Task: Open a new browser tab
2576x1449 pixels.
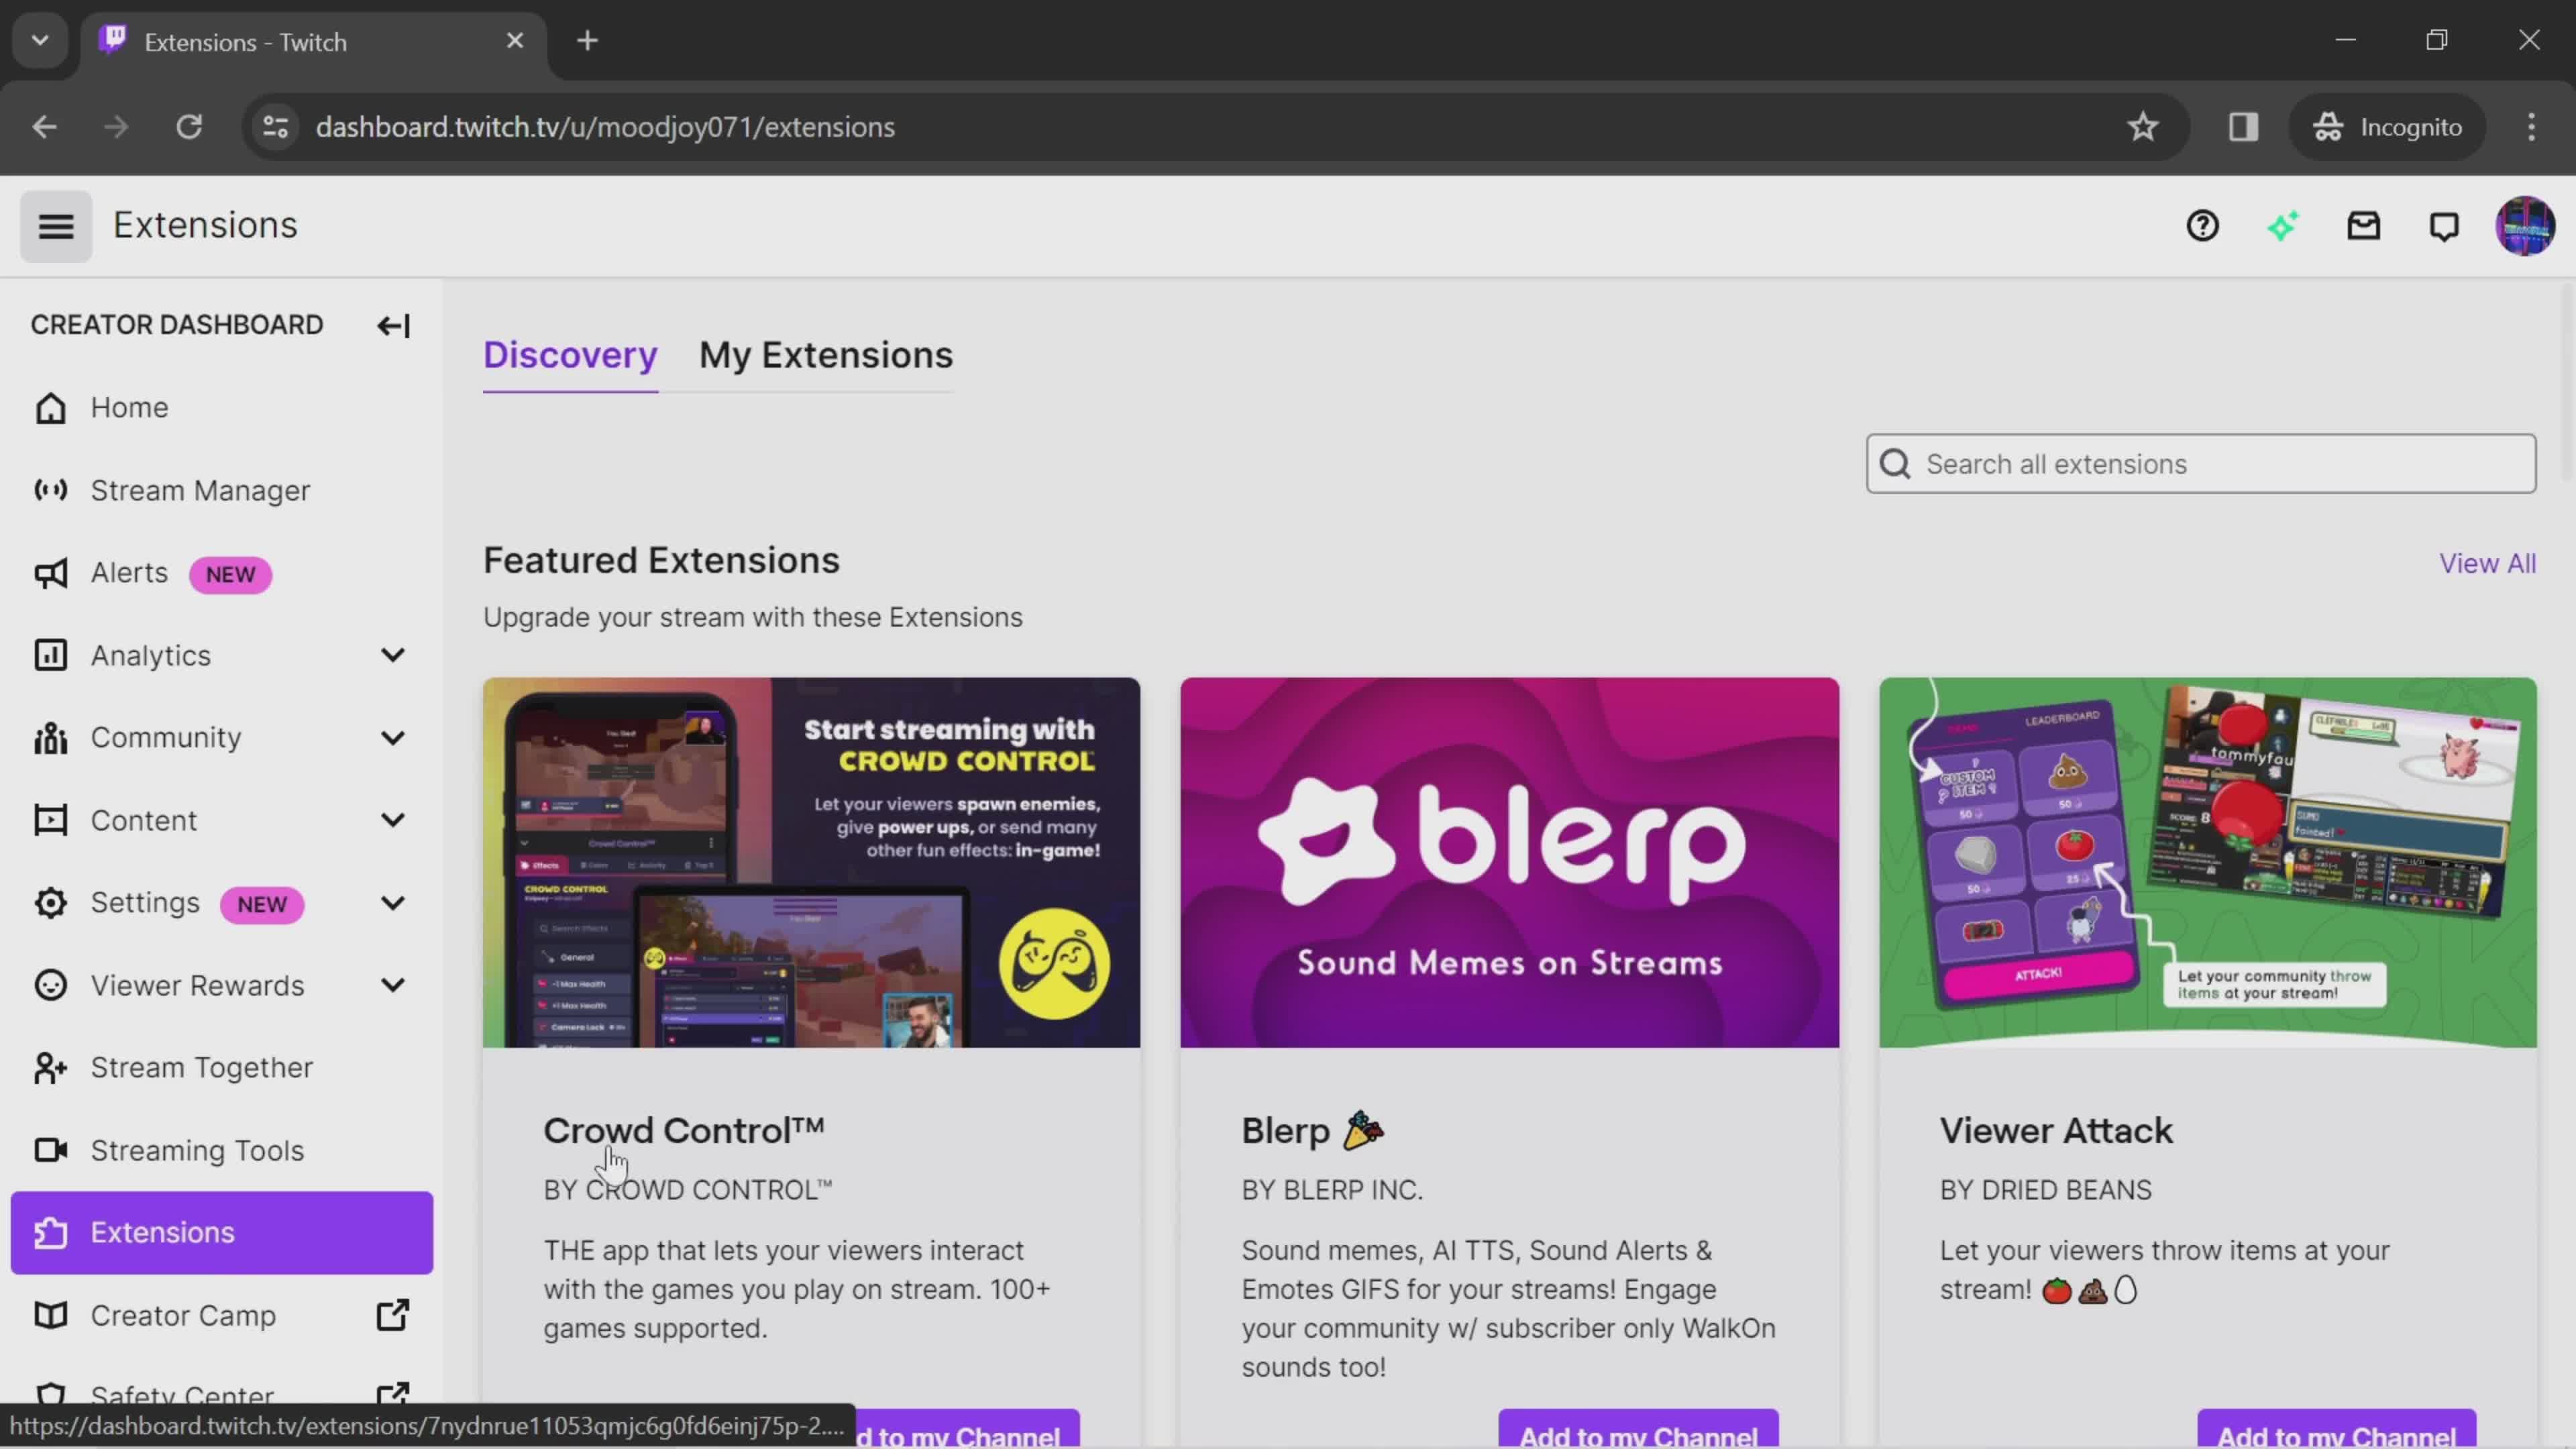Action: coord(588,41)
